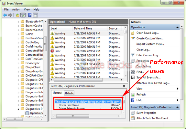Screen dimensions: 186x129
Task: Open the Help menu in menu bar
Action: tap(36, 10)
